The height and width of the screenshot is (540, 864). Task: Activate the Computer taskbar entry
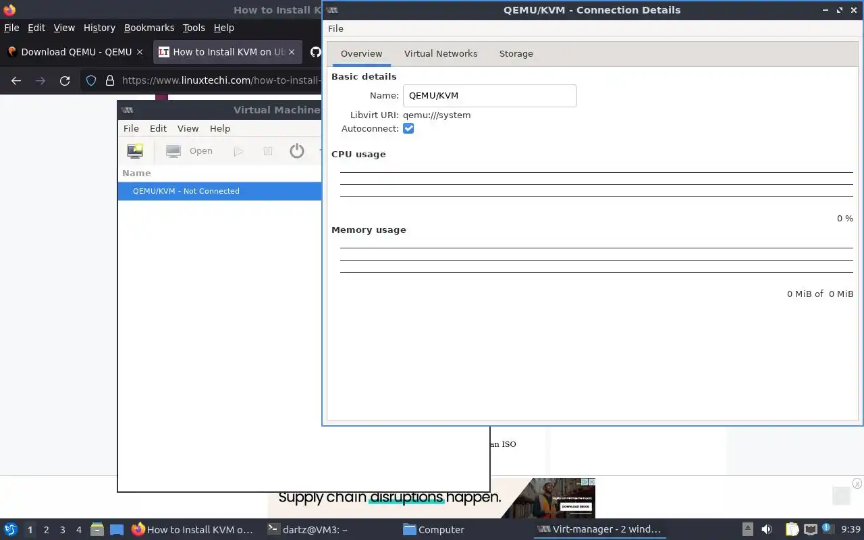(x=464, y=530)
